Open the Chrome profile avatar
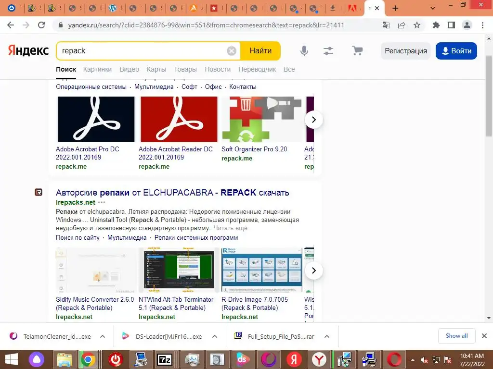The height and width of the screenshot is (369, 493). [467, 25]
